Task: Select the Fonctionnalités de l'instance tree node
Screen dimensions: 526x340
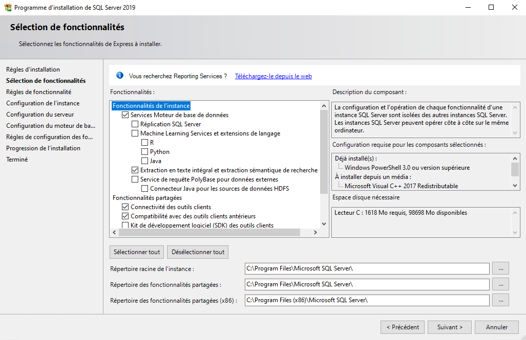Action: tap(151, 106)
